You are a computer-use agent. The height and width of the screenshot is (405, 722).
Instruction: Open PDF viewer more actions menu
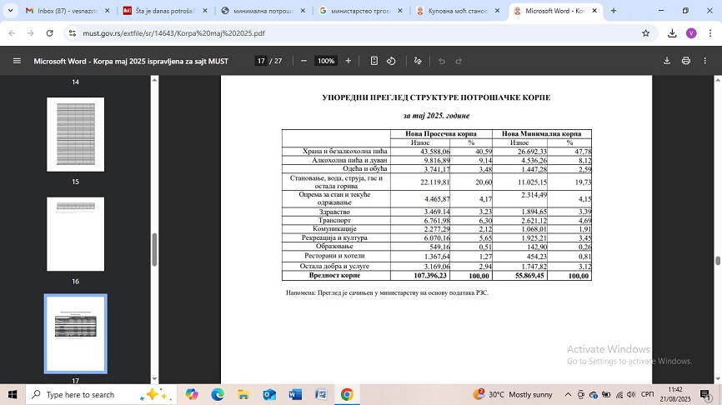coord(707,61)
